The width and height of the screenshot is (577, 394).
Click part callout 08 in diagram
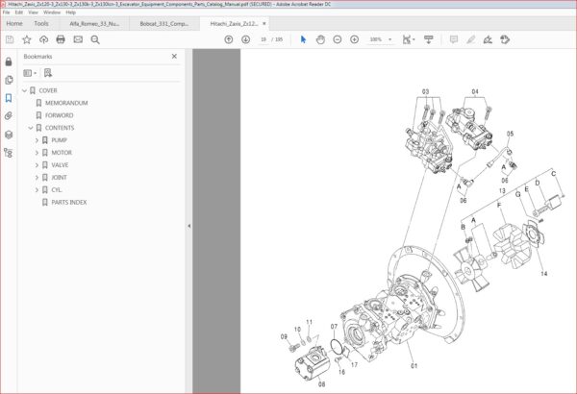(x=321, y=384)
